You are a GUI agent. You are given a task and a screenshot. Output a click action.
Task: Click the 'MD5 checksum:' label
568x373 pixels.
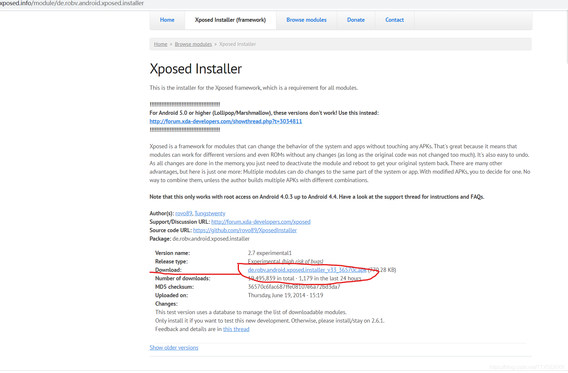(174, 287)
